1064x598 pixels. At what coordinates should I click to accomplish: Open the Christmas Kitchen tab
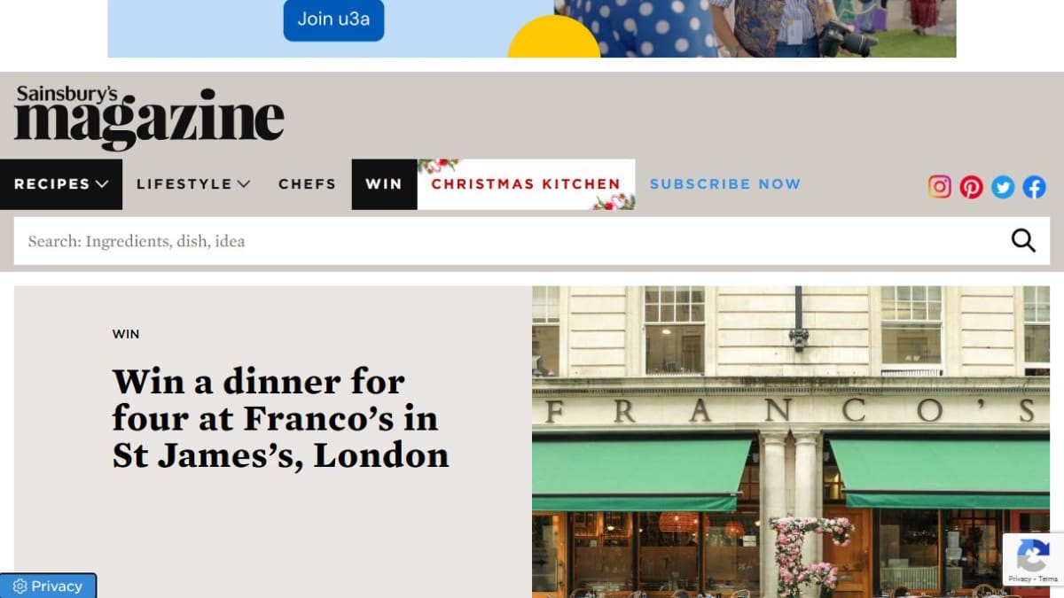tap(526, 184)
